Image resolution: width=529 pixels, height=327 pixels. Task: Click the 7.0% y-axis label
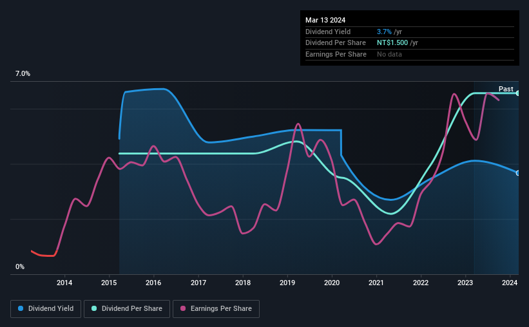coord(23,74)
